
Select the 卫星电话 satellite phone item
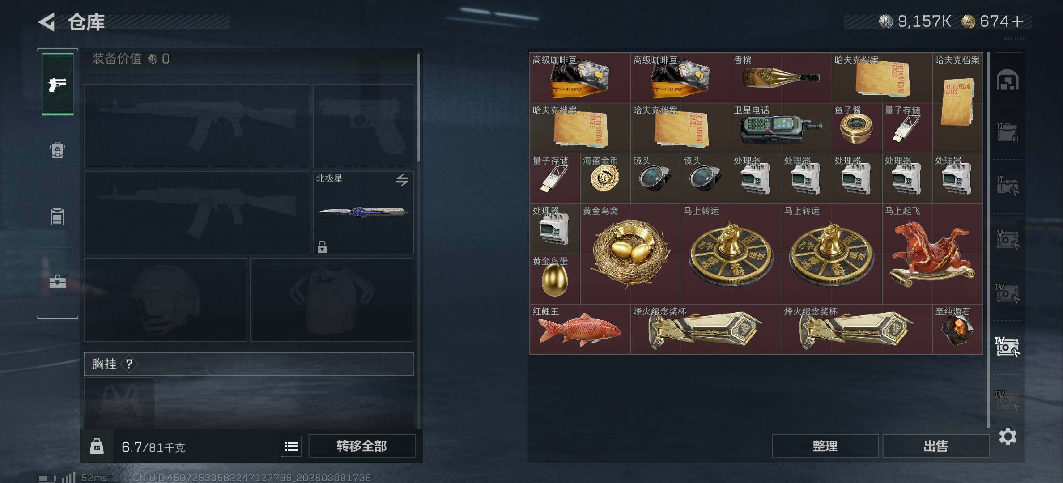782,128
